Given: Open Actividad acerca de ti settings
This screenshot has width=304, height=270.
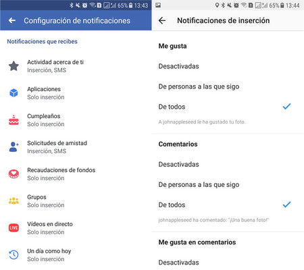Looking at the screenshot, I should coord(76,66).
